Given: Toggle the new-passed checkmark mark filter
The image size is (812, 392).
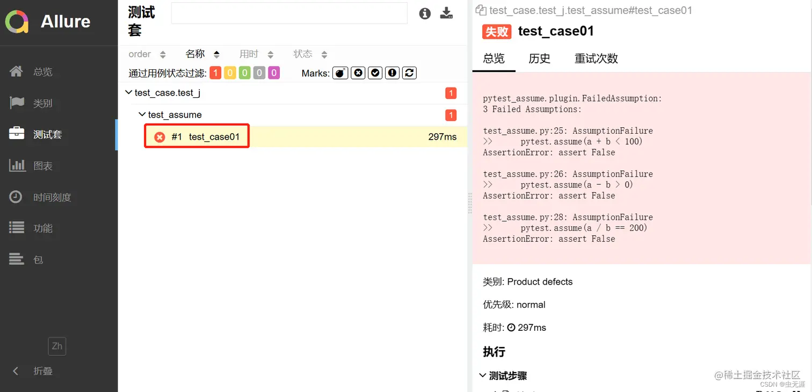Looking at the screenshot, I should [x=375, y=73].
